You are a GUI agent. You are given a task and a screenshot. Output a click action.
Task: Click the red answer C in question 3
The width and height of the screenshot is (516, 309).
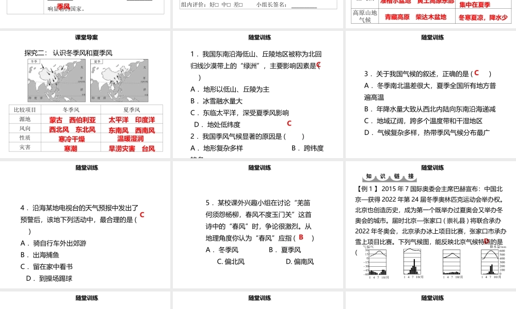pos(476,73)
